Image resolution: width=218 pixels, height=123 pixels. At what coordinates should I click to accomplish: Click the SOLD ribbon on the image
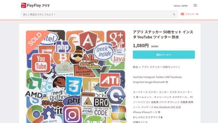pyautogui.click(x=35, y=40)
